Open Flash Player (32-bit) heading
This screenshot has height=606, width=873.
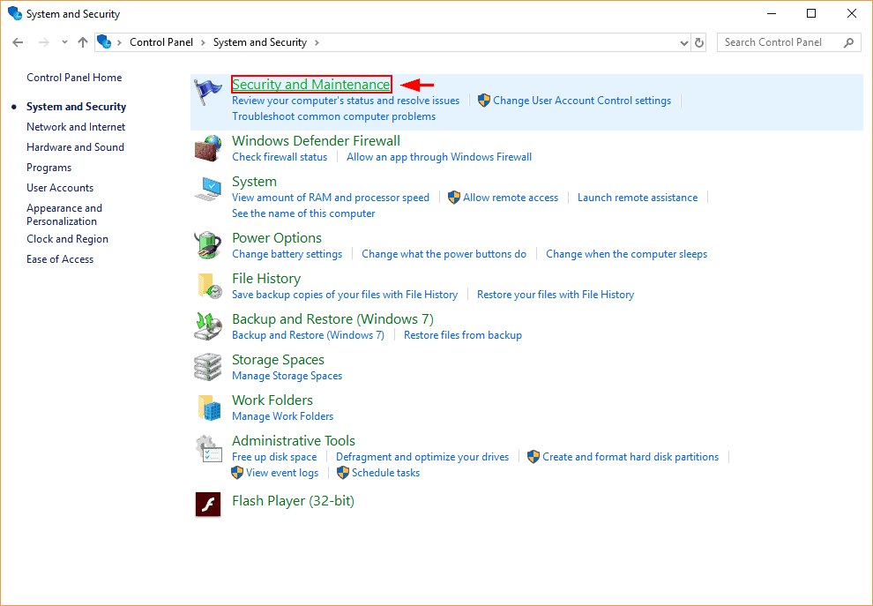(293, 501)
